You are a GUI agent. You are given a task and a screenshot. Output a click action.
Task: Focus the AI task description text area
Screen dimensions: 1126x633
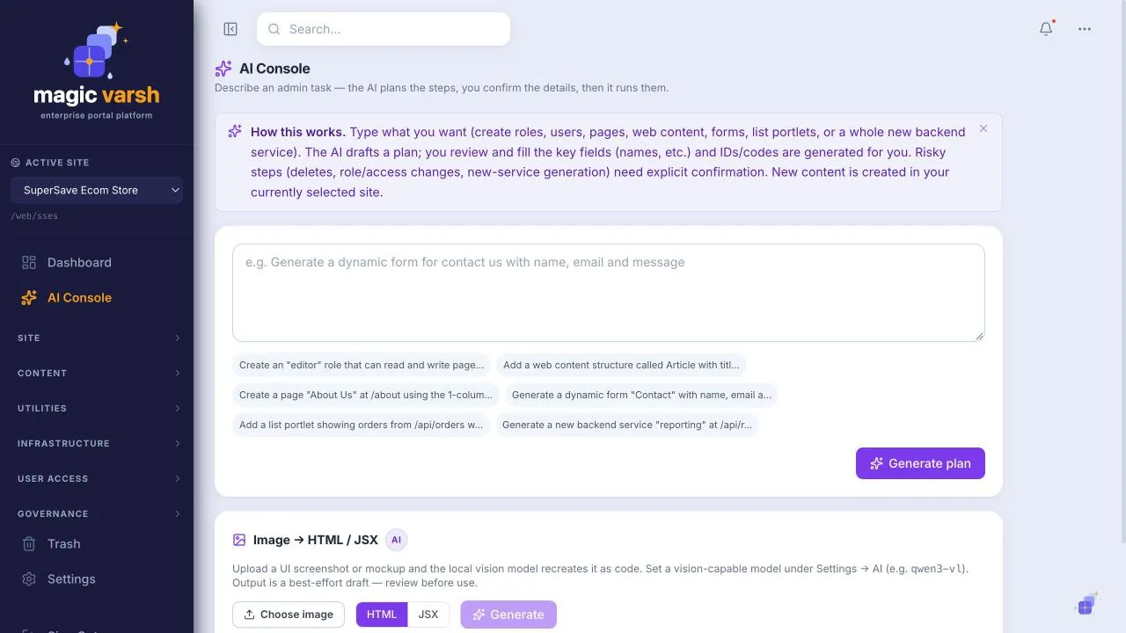(x=609, y=293)
